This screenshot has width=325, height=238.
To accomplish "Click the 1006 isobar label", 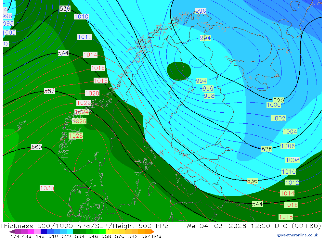I will point(288,146).
